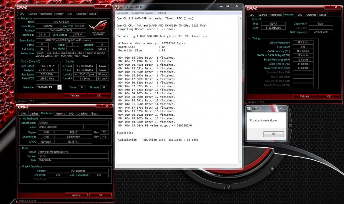This screenshot has width=344, height=204.
Task: Click the Core Voltage value 0.976 V
Action: (x=77, y=35)
